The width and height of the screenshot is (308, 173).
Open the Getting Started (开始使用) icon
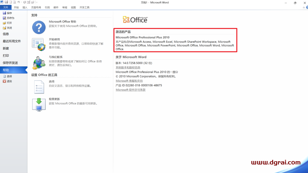coord(39,44)
